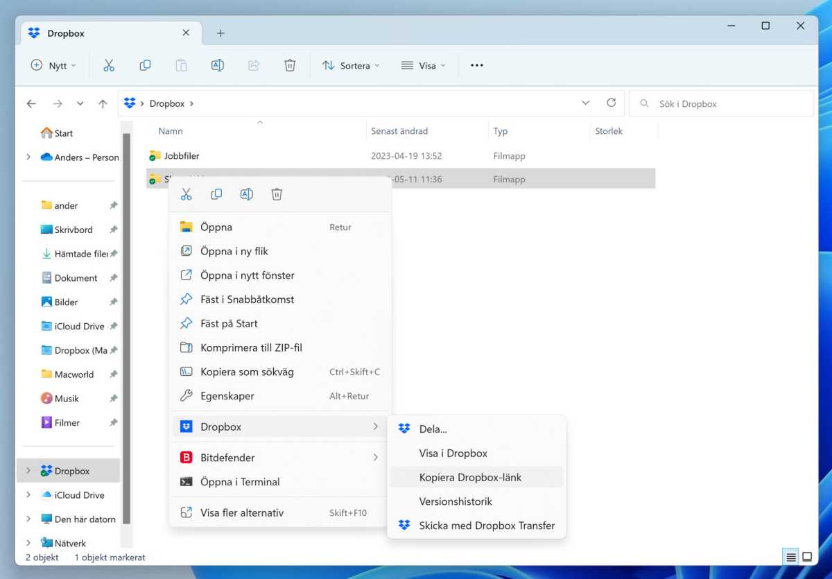832x579 pixels.
Task: Select Visa i Dropbox
Action: [x=477, y=453]
